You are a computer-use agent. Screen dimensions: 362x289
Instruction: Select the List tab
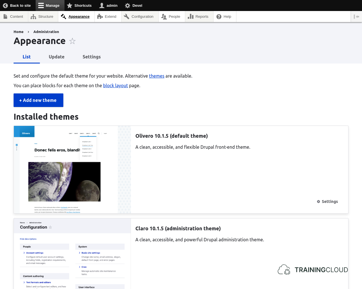(x=27, y=57)
